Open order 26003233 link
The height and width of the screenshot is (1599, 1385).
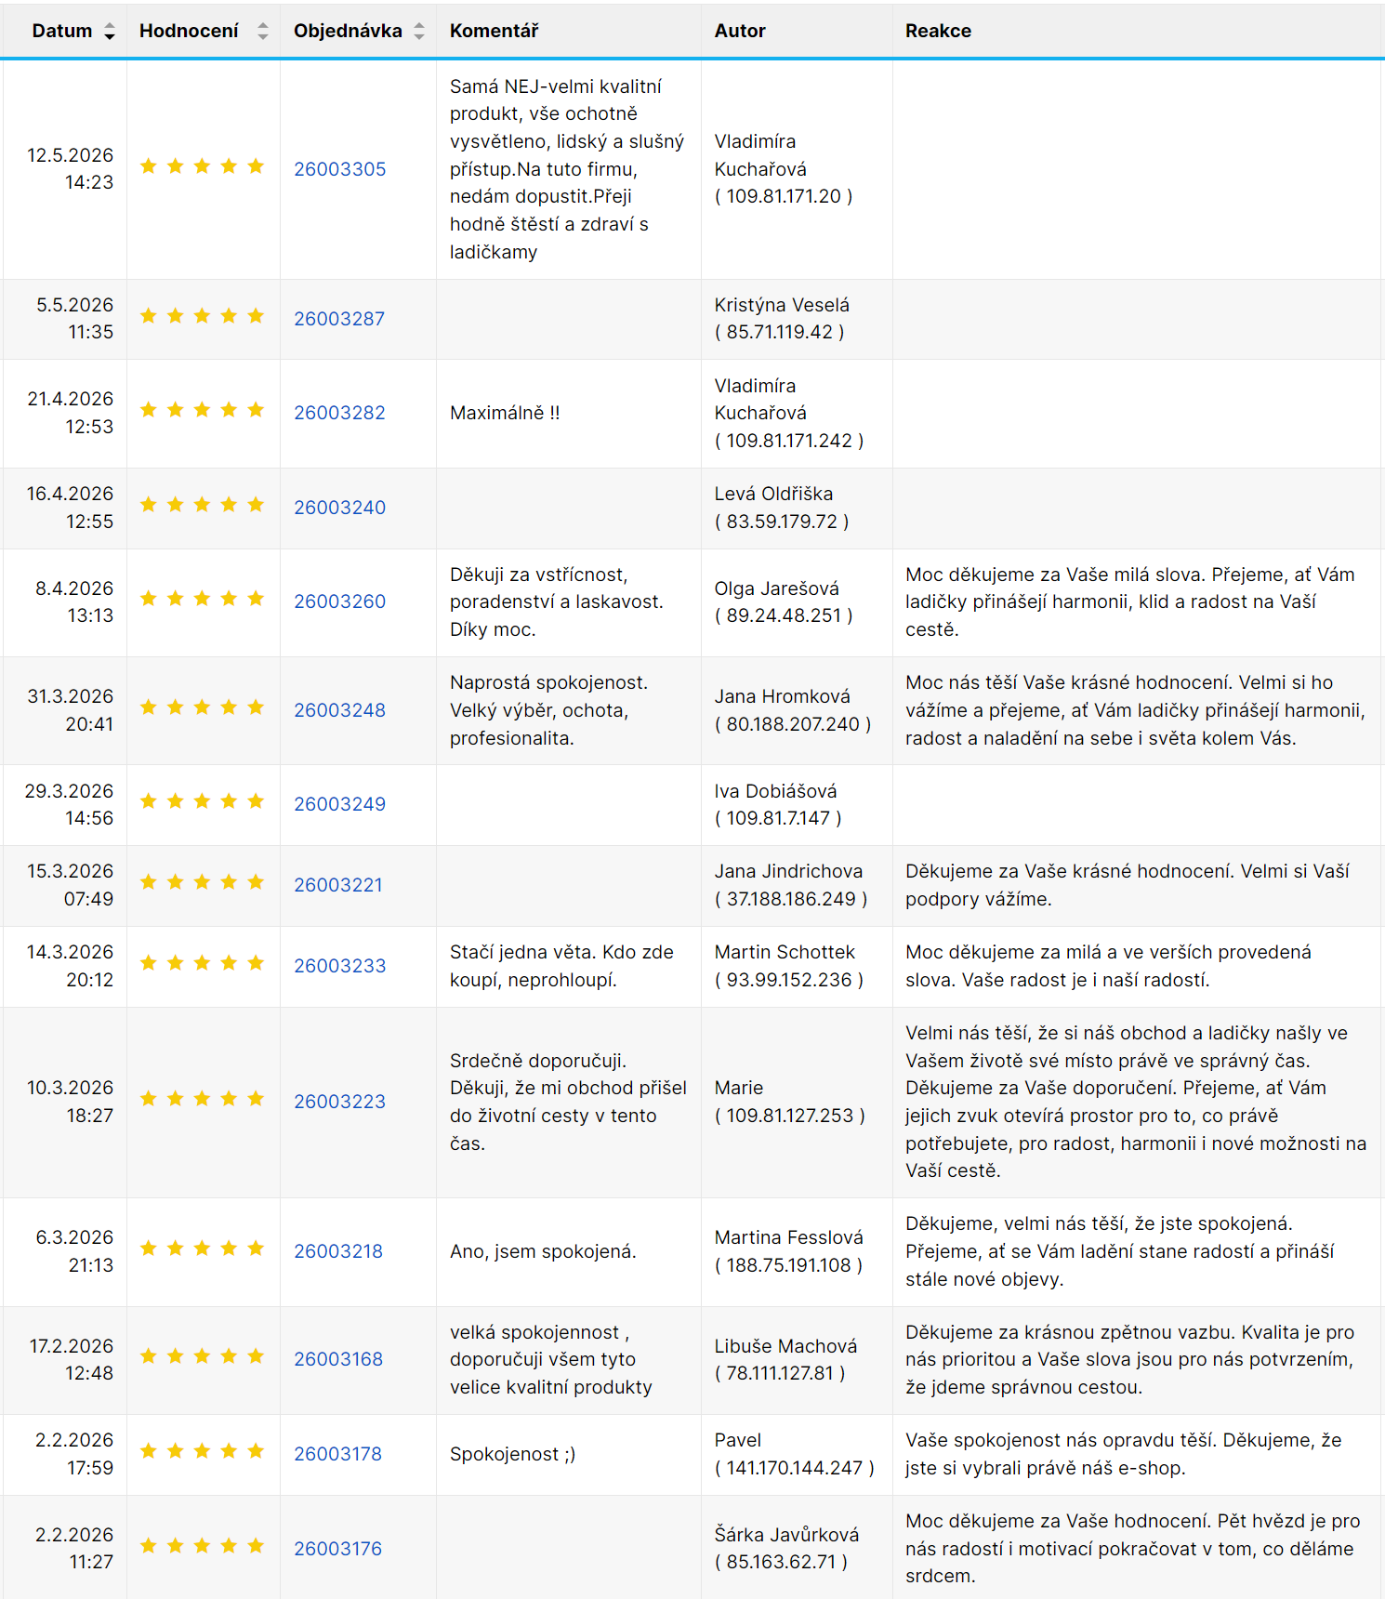coord(339,966)
